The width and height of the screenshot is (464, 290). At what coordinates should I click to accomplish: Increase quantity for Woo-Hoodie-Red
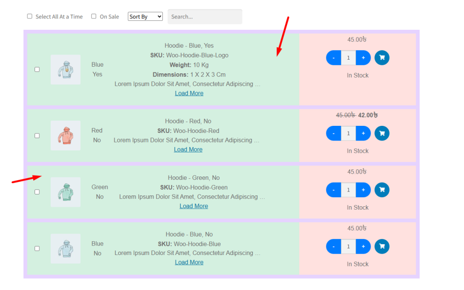[363, 133]
